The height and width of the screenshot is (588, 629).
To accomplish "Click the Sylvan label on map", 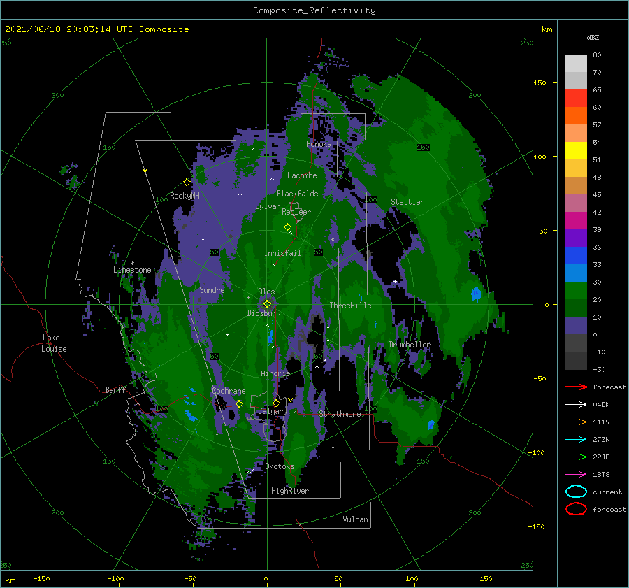I will click(268, 206).
